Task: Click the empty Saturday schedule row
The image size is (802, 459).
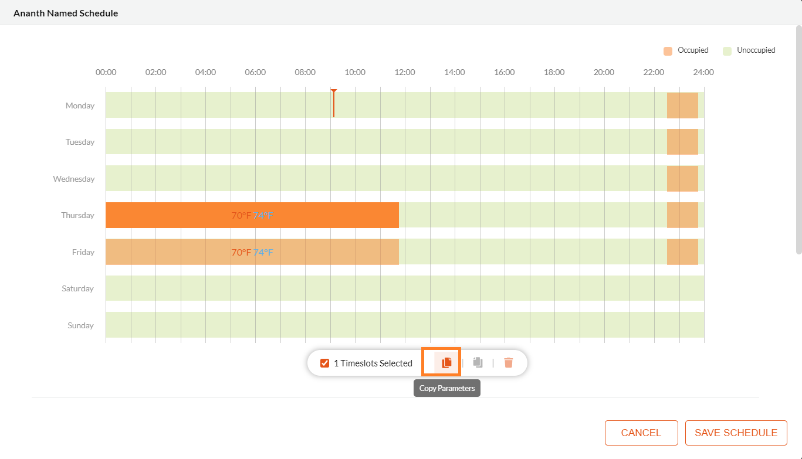Action: coord(405,288)
